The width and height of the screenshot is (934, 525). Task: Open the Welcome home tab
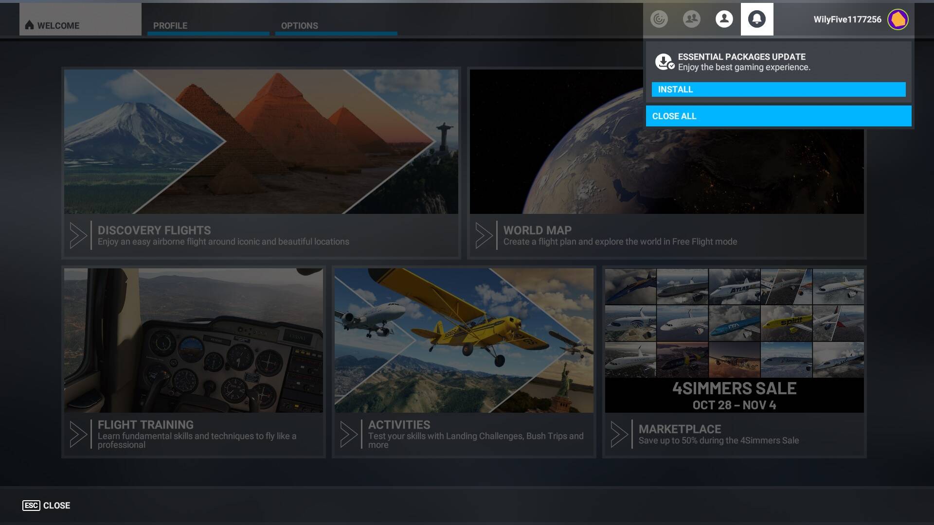point(80,19)
